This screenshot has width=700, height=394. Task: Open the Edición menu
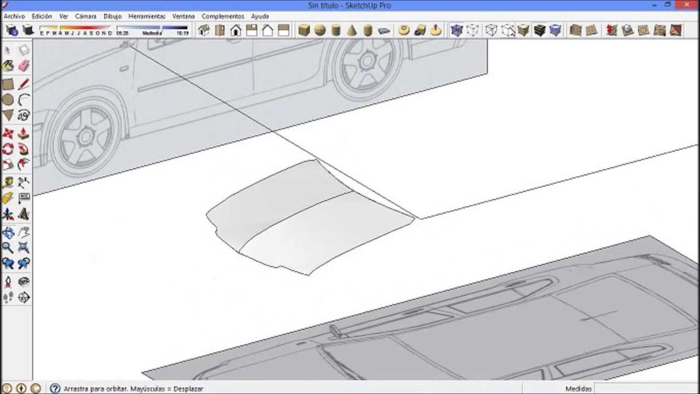[42, 16]
